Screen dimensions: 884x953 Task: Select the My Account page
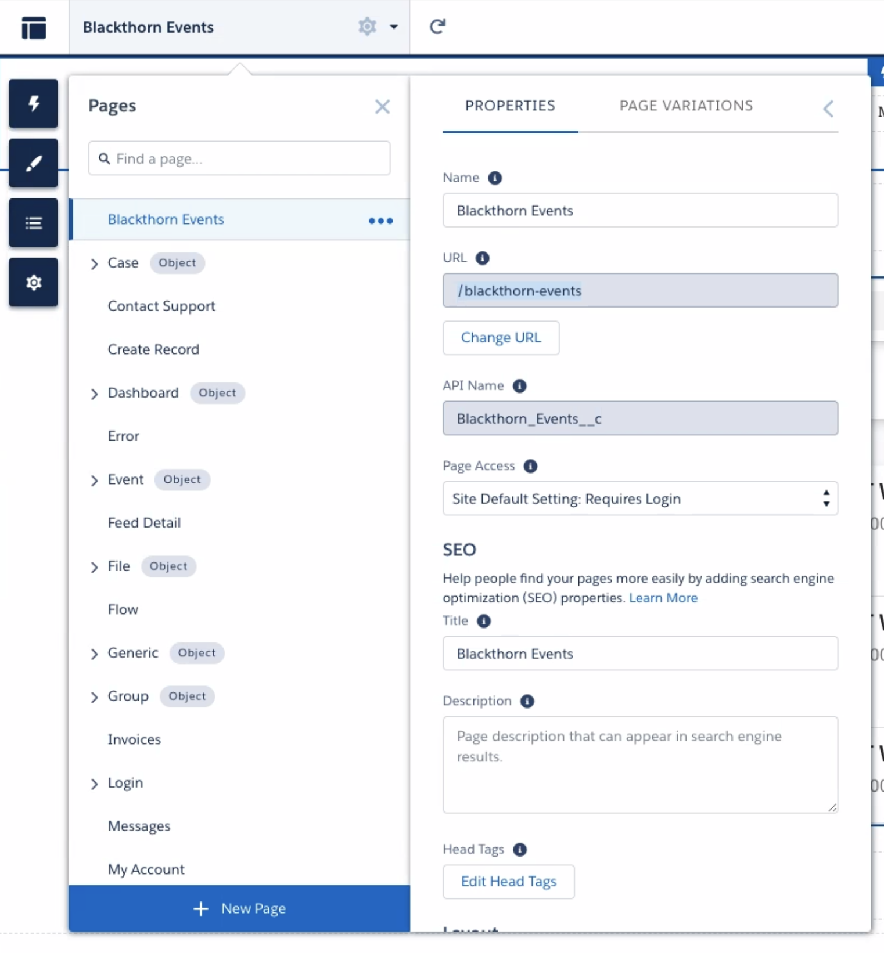146,869
